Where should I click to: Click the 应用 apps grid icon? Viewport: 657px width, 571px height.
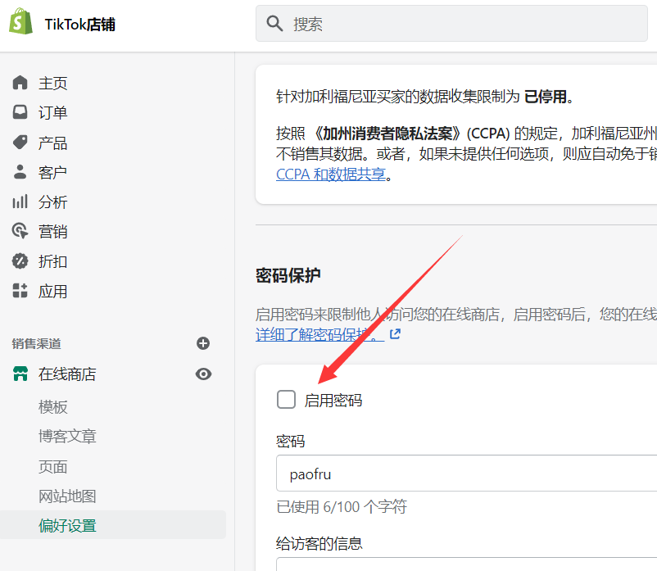[x=20, y=291]
